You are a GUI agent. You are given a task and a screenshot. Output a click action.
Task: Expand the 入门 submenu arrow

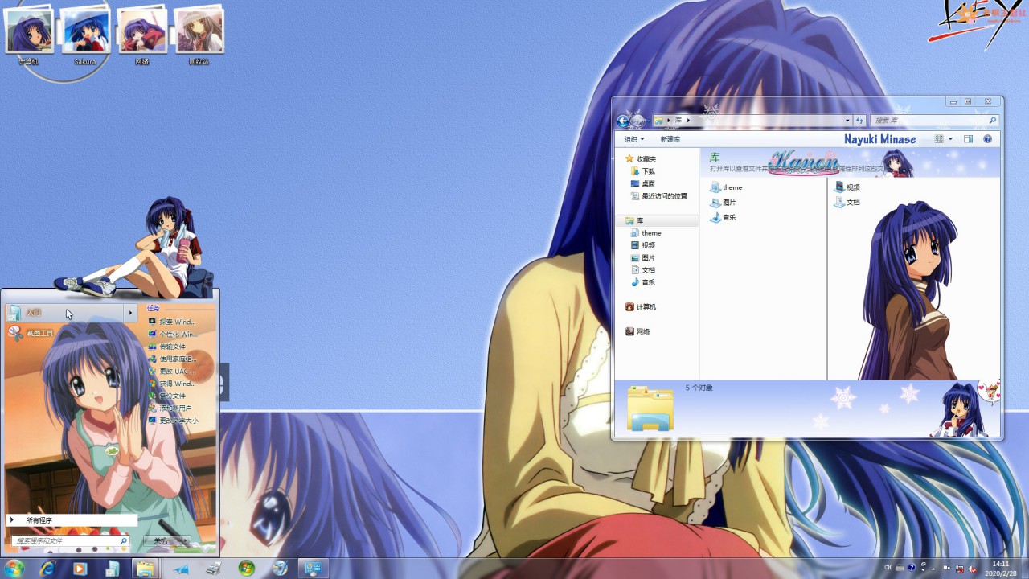(130, 313)
